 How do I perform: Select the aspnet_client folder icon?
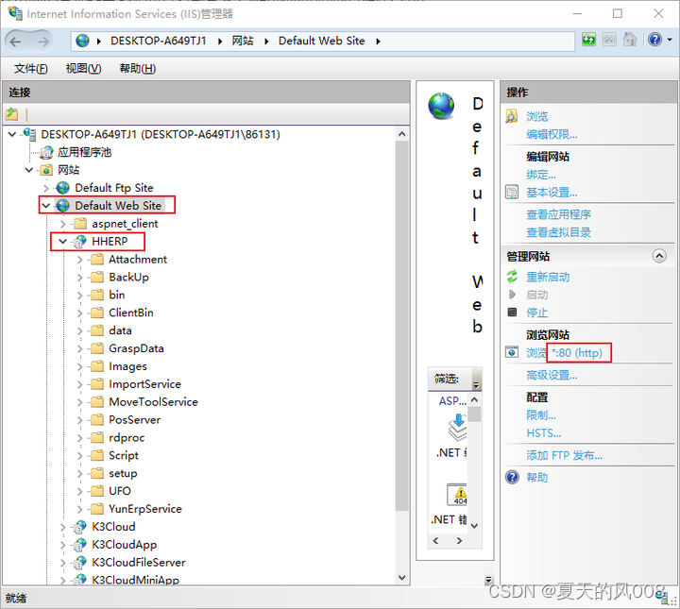(x=80, y=224)
